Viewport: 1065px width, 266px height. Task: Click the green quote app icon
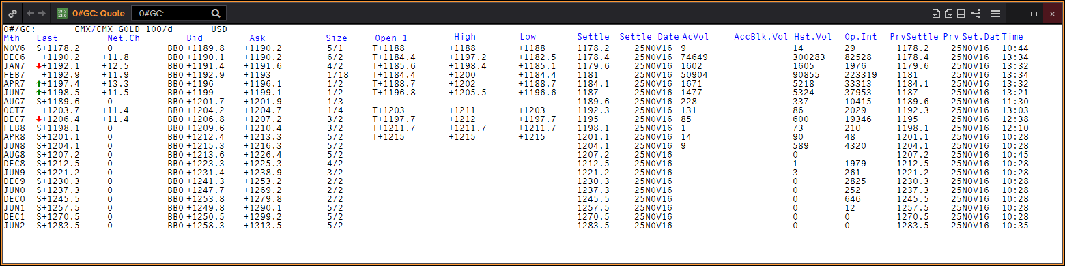coord(61,13)
